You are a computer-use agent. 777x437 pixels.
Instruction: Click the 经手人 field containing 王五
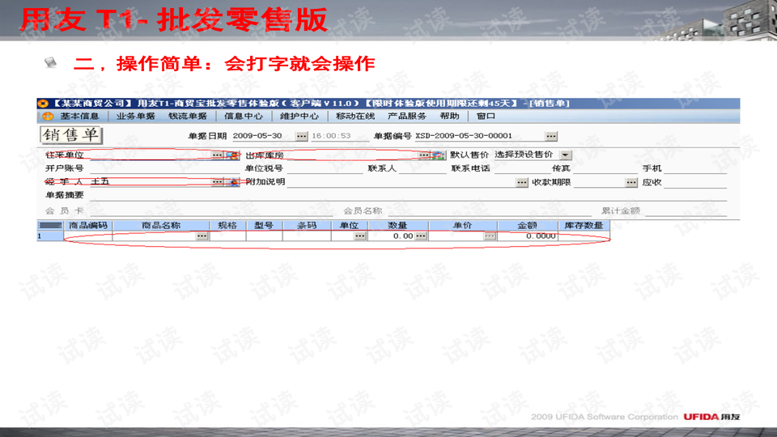click(151, 182)
